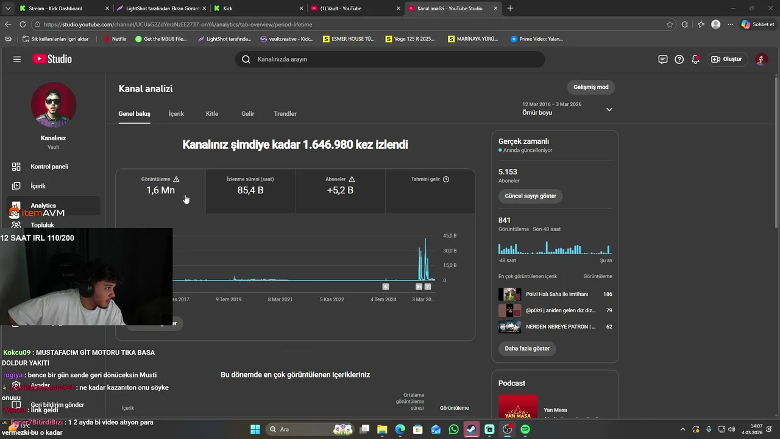Viewport: 780px width, 439px height.
Task: Switch to the Genel bakış tab
Action: 134,114
